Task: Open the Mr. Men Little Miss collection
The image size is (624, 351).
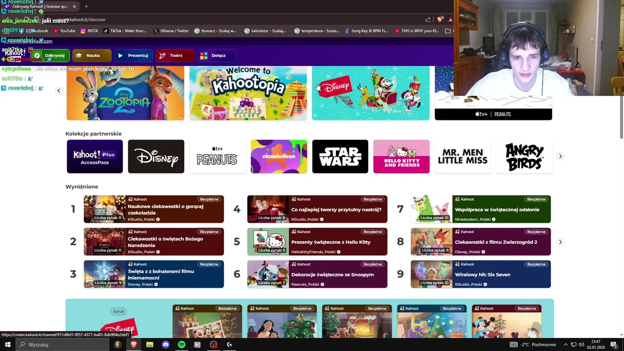Action: 463,156
